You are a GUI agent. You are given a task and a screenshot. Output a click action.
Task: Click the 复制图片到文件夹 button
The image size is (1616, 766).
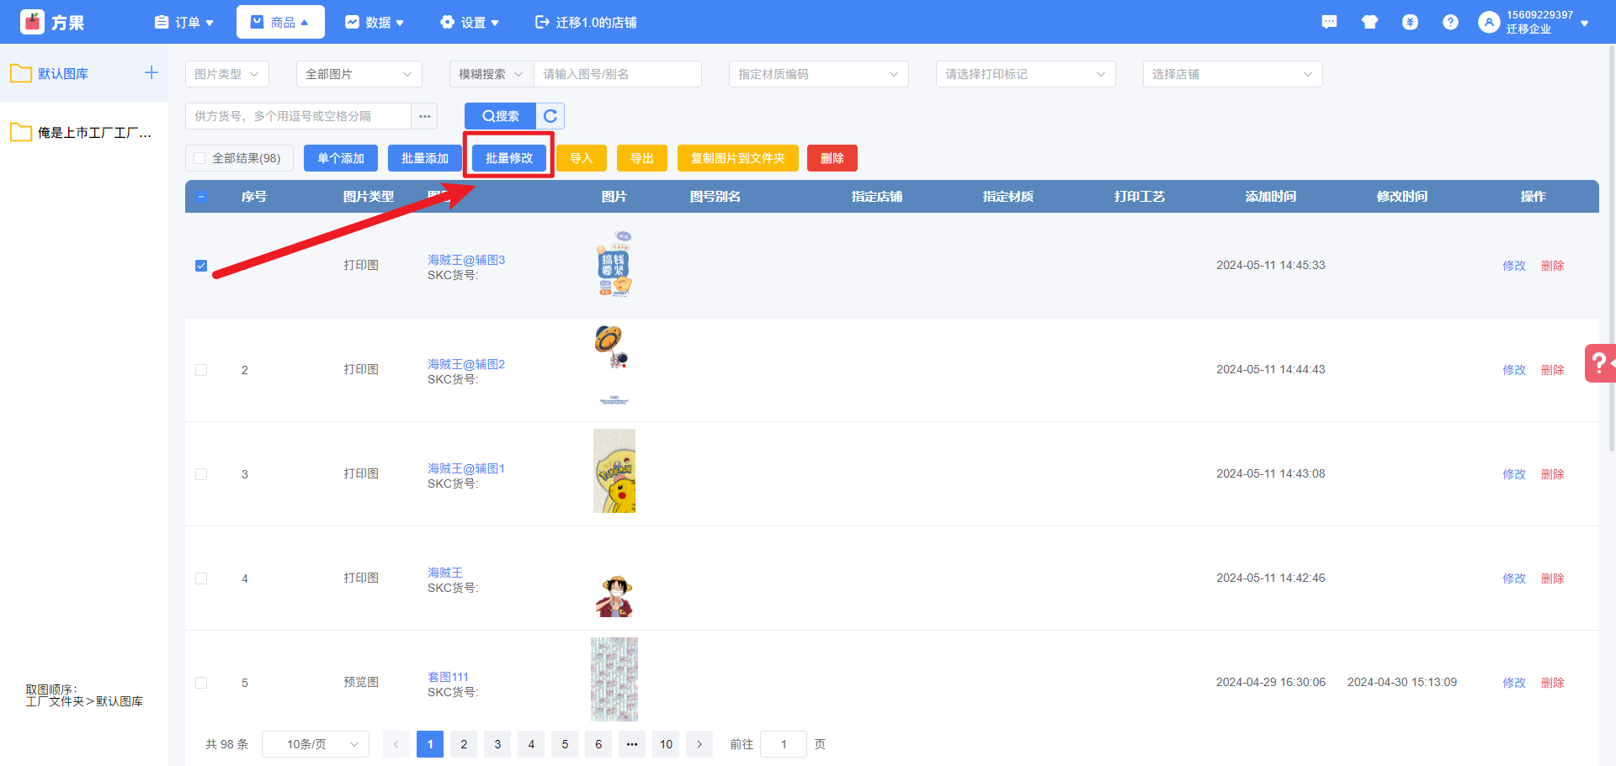pos(738,158)
